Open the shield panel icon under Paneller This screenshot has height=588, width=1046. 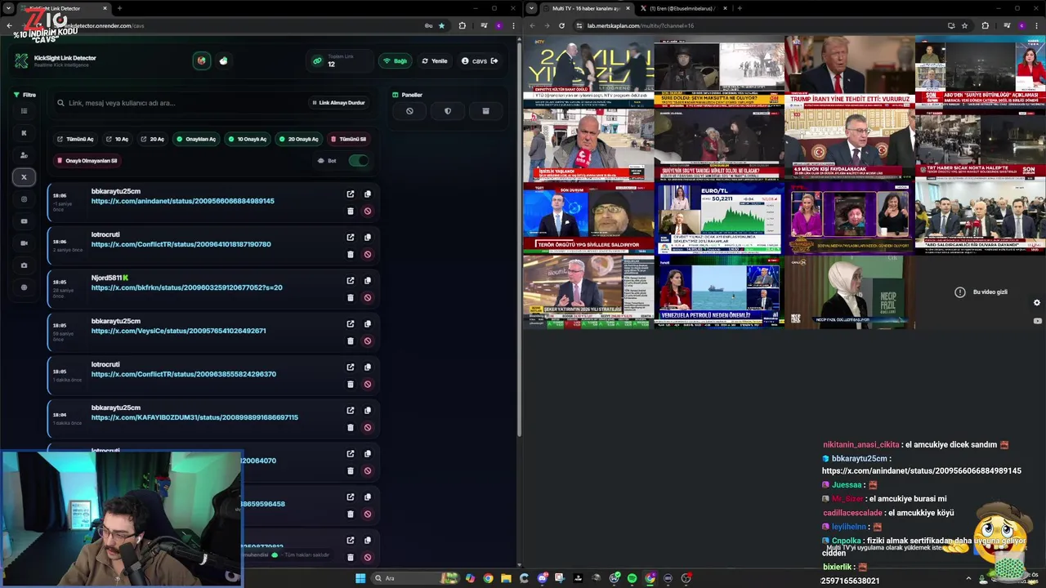click(x=448, y=111)
